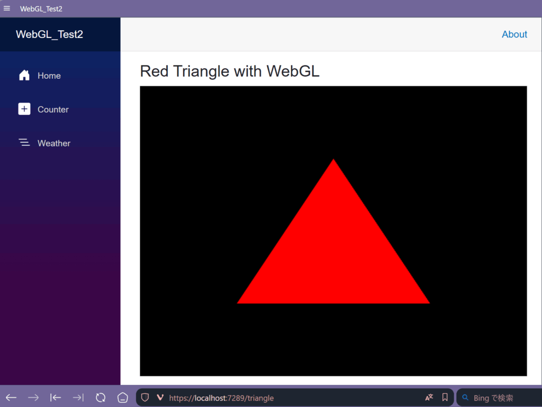Open the About link
This screenshot has height=407, width=542.
(514, 34)
